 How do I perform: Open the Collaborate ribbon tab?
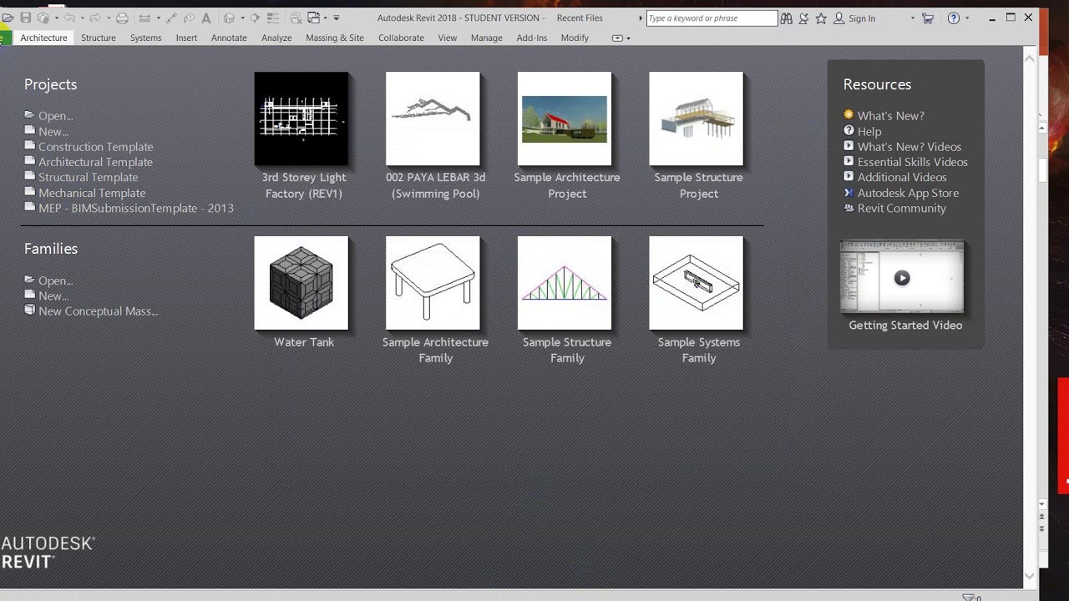[401, 38]
